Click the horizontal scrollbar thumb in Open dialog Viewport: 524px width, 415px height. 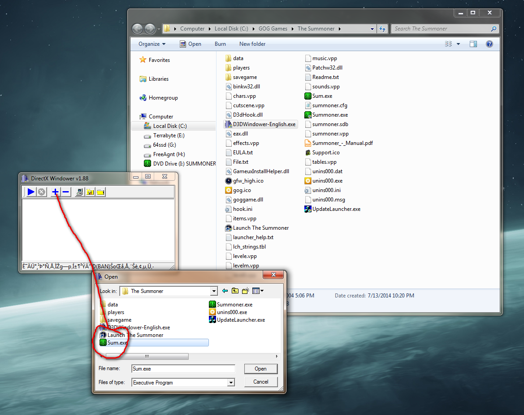click(147, 357)
